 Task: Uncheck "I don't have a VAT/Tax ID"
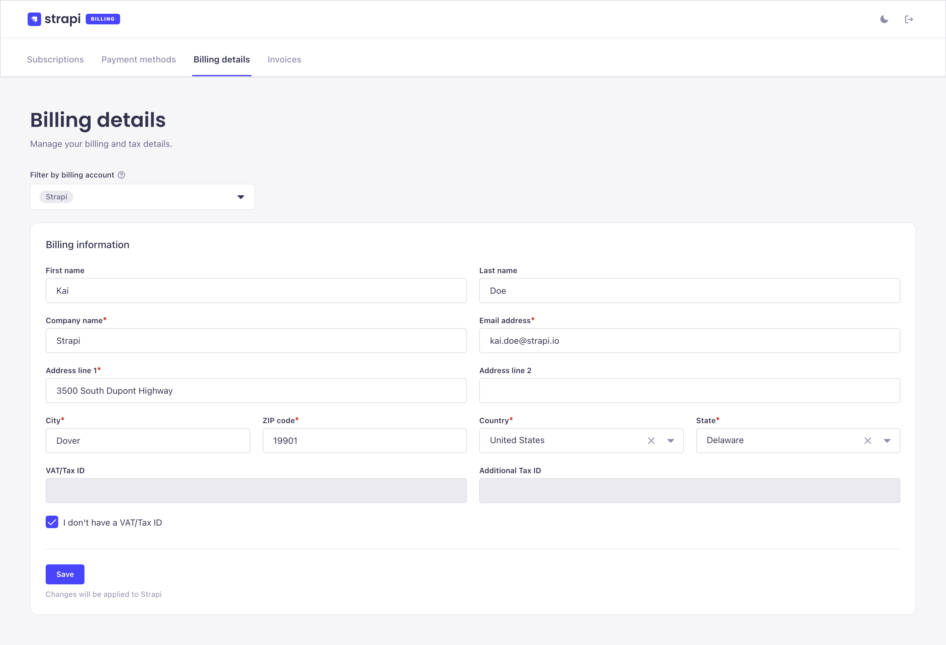coord(52,522)
